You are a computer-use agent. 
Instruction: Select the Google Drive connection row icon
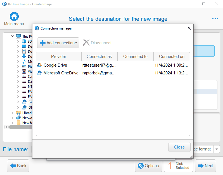pos(39,65)
